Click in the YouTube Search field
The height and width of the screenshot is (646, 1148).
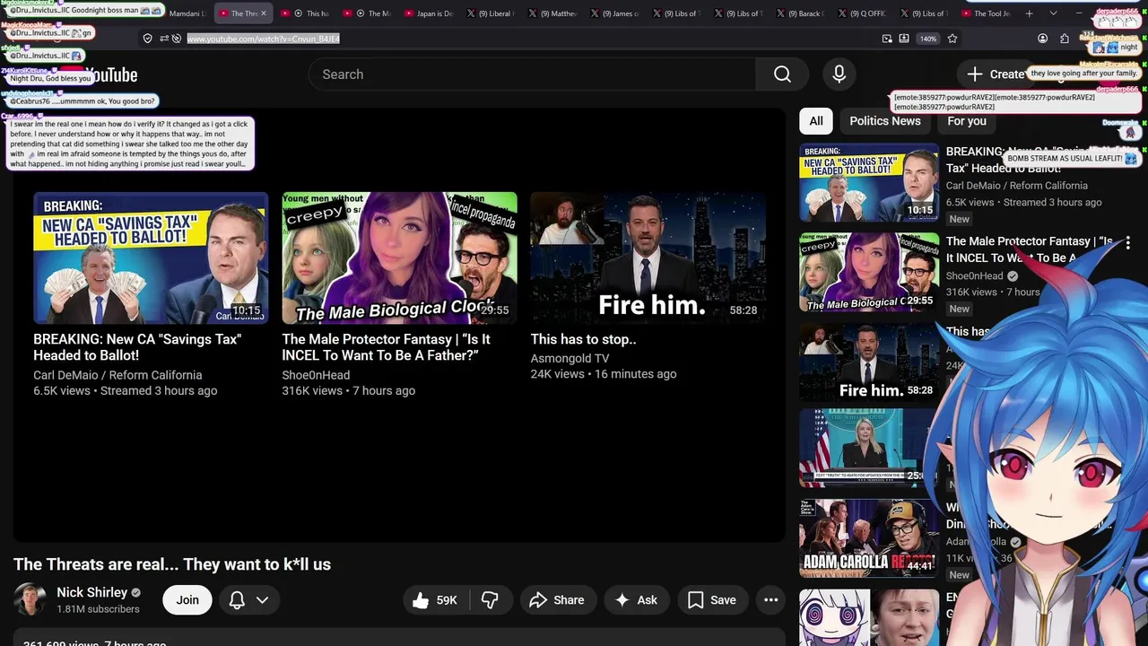531,74
